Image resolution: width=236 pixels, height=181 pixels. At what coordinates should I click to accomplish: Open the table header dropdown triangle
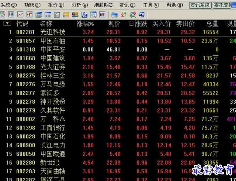(7, 23)
